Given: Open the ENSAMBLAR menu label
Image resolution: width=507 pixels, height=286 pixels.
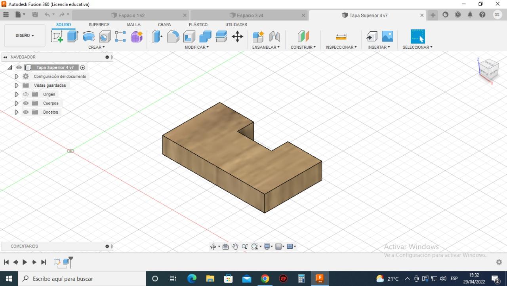Looking at the screenshot, I should click(x=266, y=47).
